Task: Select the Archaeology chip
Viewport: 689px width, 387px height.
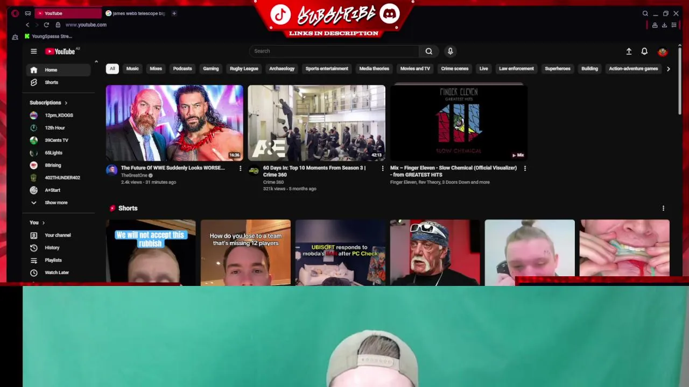Action: click(x=282, y=69)
